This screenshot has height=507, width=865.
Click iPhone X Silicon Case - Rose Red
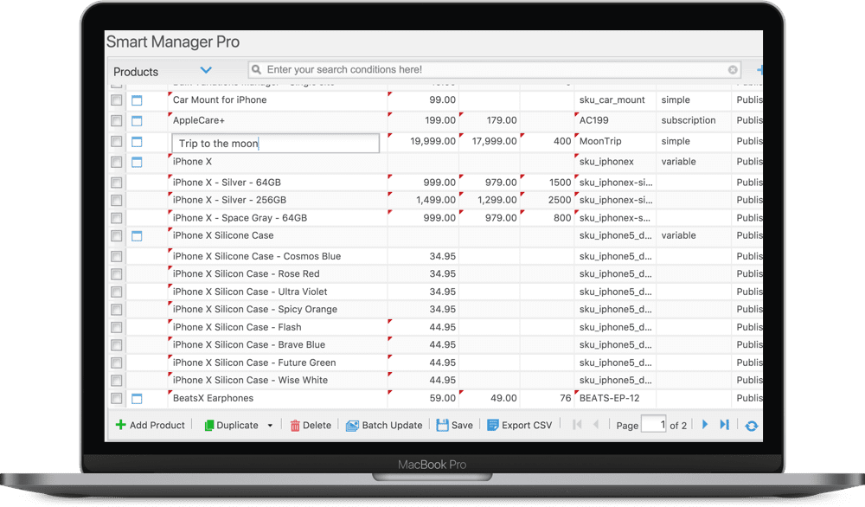(246, 274)
